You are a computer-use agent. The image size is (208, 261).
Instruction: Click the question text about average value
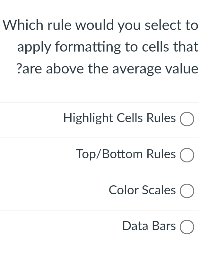[x=100, y=47]
